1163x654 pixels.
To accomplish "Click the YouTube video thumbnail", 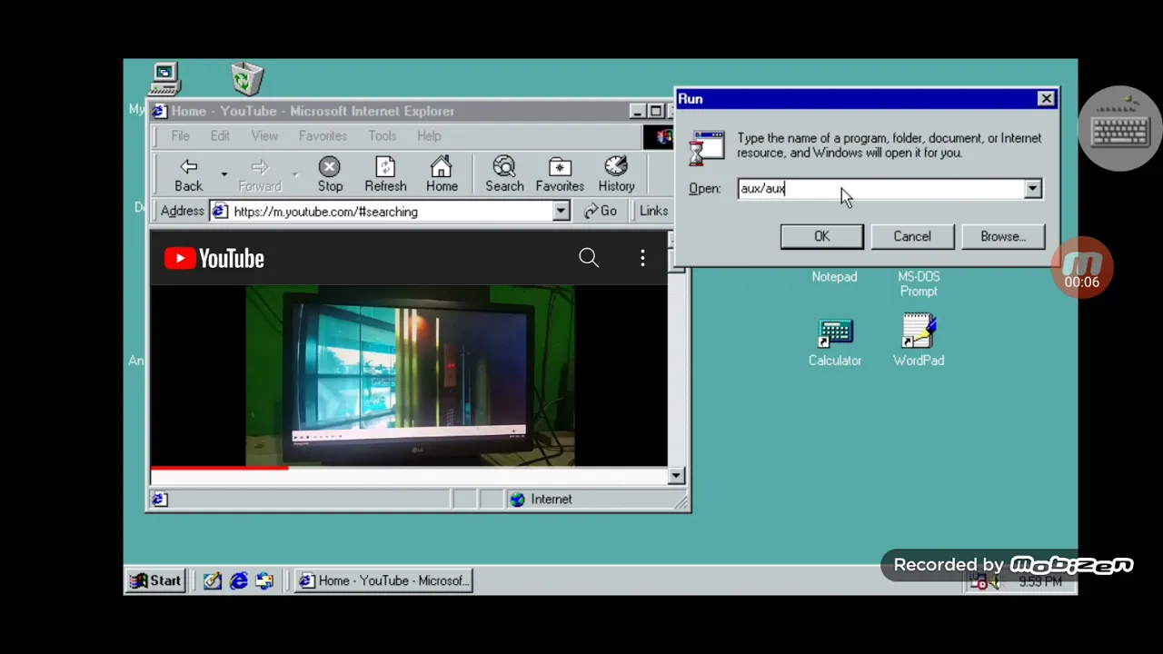I will pyautogui.click(x=410, y=375).
